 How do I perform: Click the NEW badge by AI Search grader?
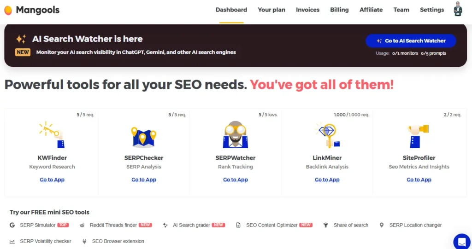[x=218, y=225]
